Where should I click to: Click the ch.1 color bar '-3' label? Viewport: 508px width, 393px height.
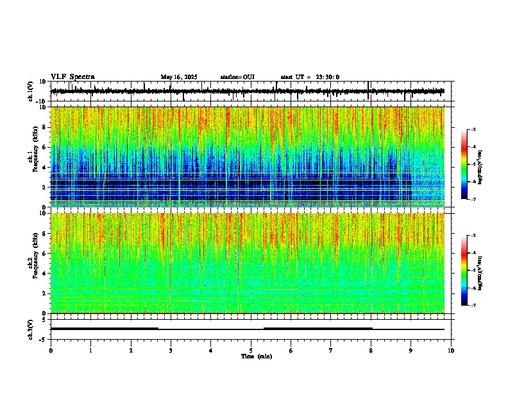[x=473, y=129]
